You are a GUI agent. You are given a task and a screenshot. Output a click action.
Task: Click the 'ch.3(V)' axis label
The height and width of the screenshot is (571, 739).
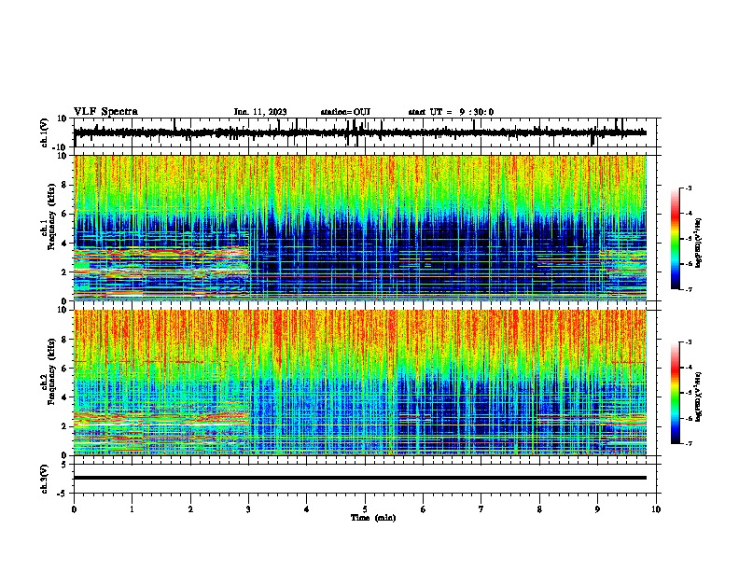[45, 480]
